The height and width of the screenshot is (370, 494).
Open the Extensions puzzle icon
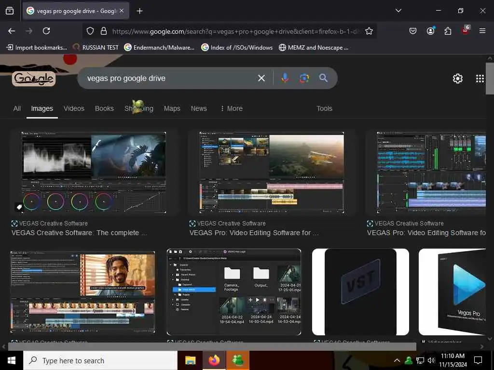point(448,31)
